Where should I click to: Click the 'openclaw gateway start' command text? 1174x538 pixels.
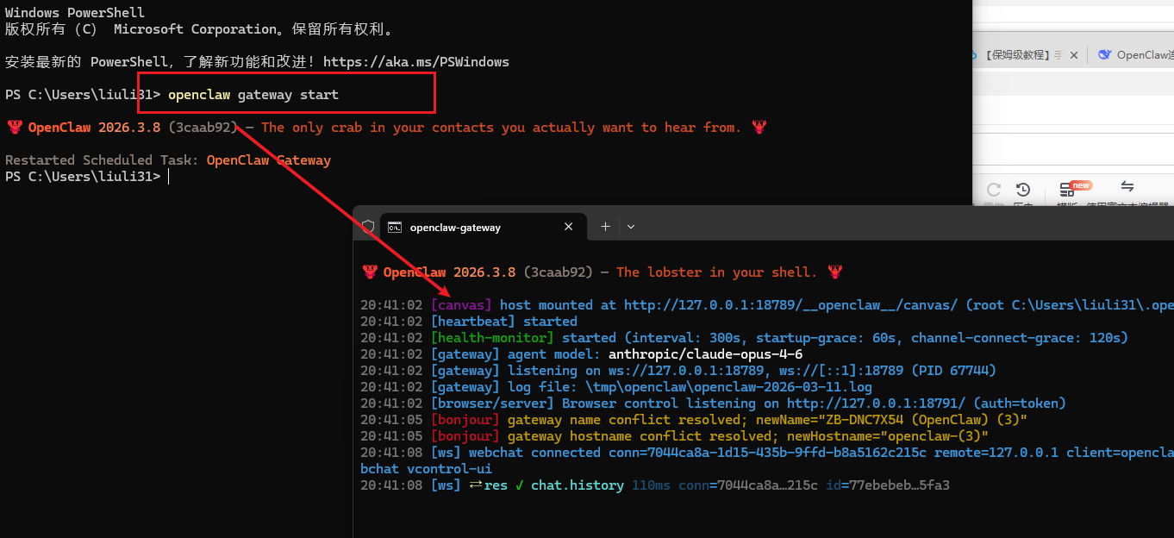coord(253,95)
